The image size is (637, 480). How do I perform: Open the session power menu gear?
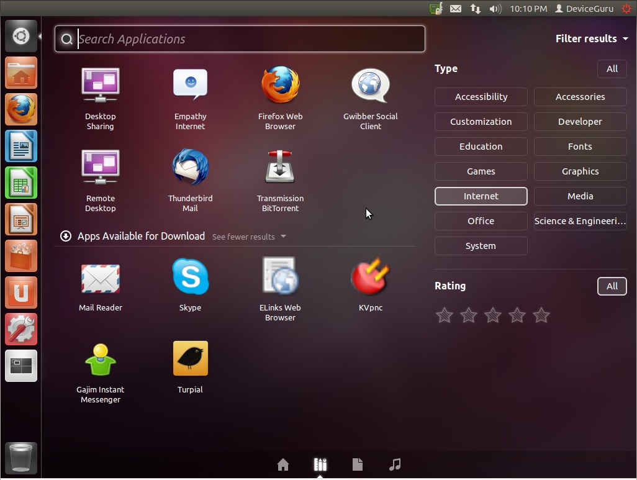(626, 9)
